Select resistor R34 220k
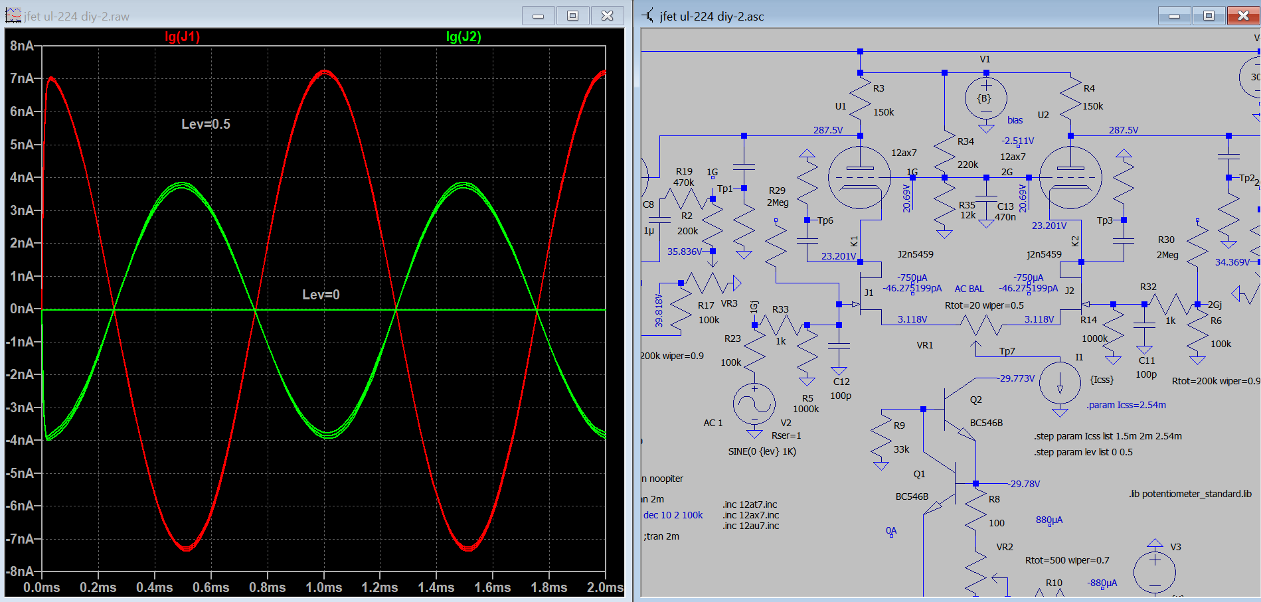The width and height of the screenshot is (1261, 602). (944, 151)
